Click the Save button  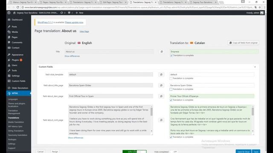(x=256, y=151)
